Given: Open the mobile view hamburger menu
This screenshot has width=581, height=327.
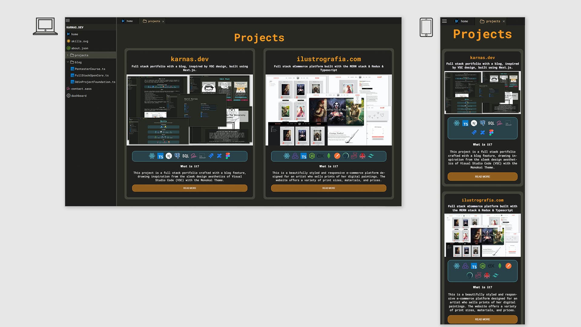Looking at the screenshot, I should tap(444, 21).
